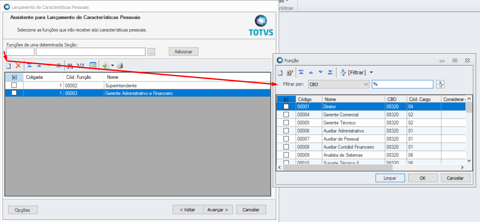Click the horizontal scrollbar left arrow in the Função grid
Screen dimensions: 480x222
click(x=280, y=167)
